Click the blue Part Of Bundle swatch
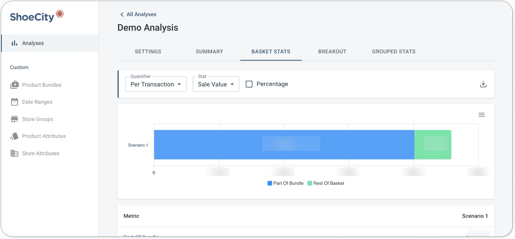The width and height of the screenshot is (515, 239). (269, 183)
